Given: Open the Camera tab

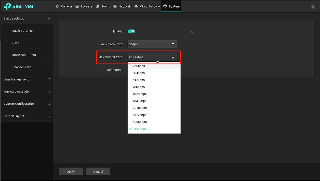Looking at the screenshot, I should tap(64, 6).
